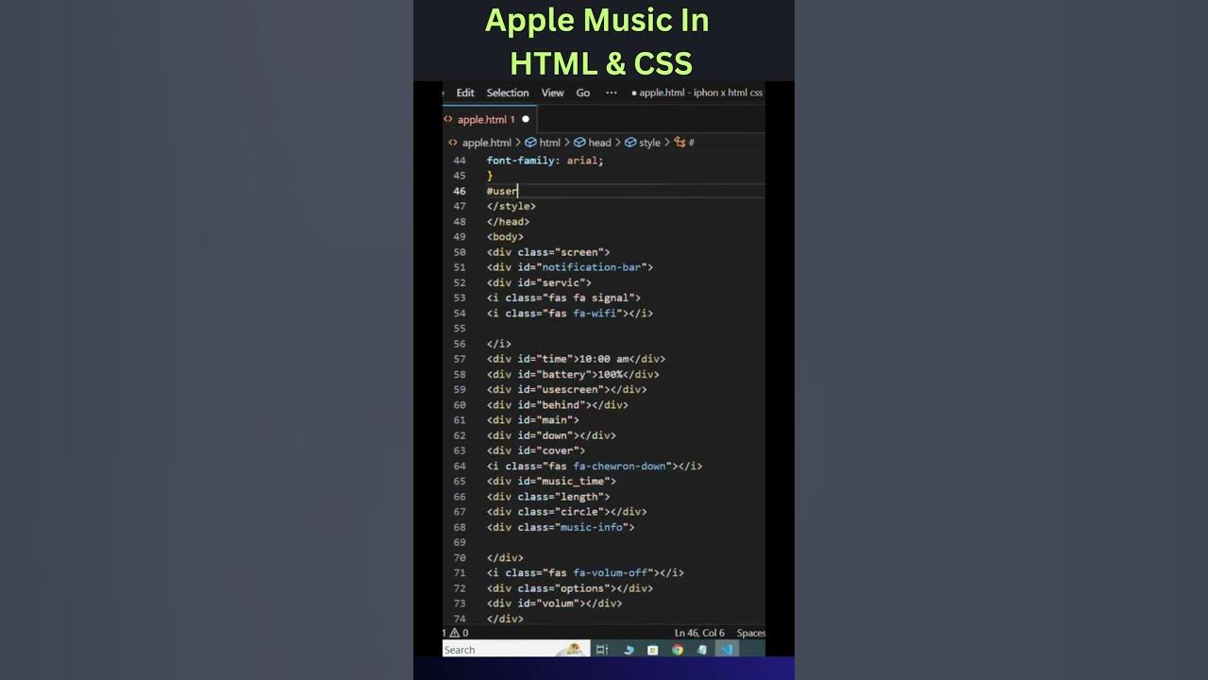Click line number 46 in the gutter
The height and width of the screenshot is (680, 1208).
click(x=460, y=191)
